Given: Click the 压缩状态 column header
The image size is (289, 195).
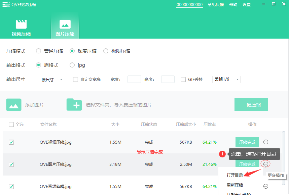Looking at the screenshot, I should pyautogui.click(x=149, y=125).
